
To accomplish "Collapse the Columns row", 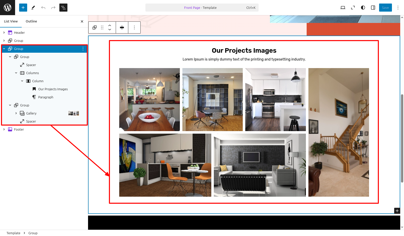I will [x=16, y=73].
